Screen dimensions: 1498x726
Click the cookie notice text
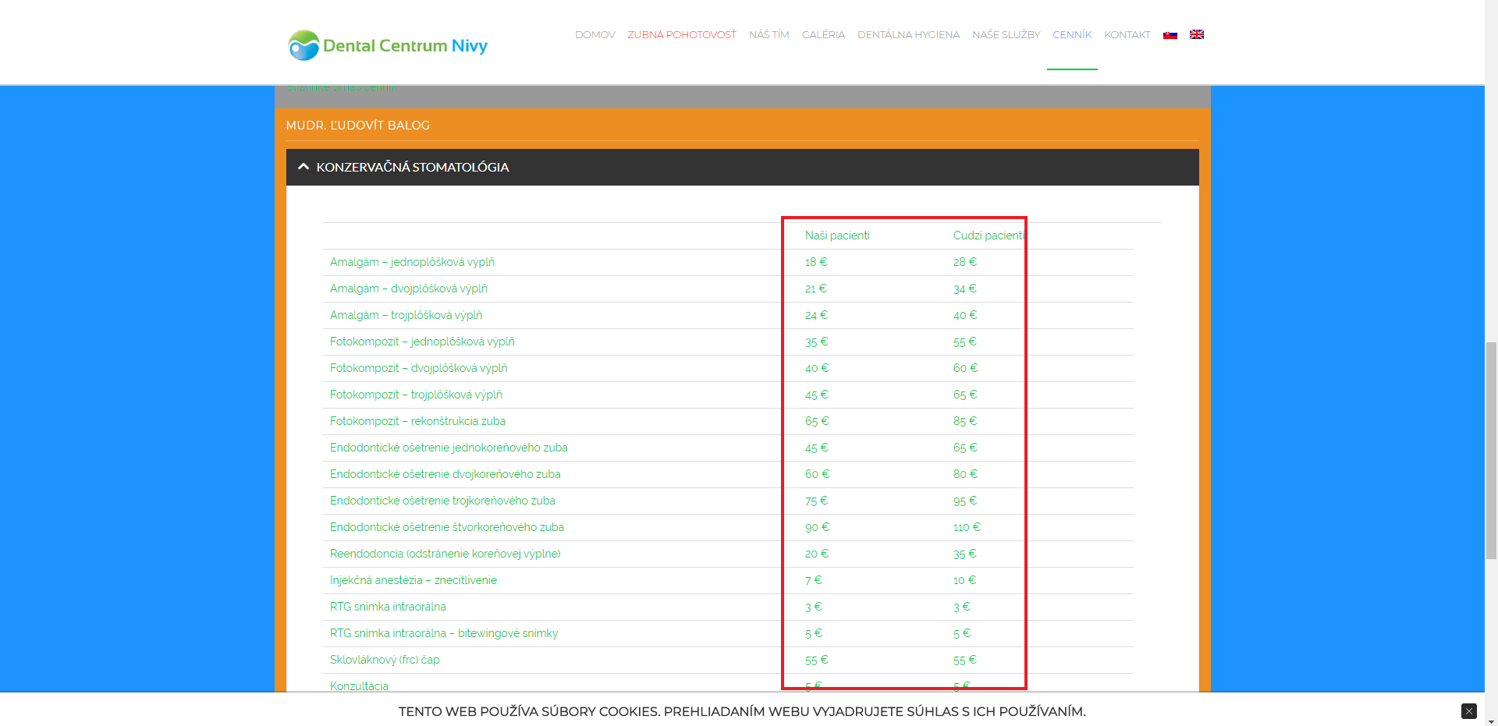tap(742, 711)
